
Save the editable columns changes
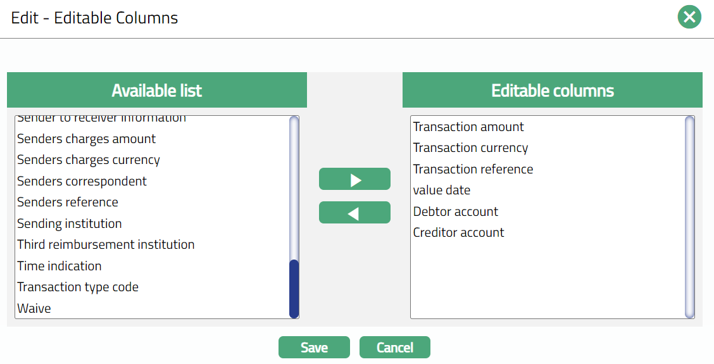[314, 348]
